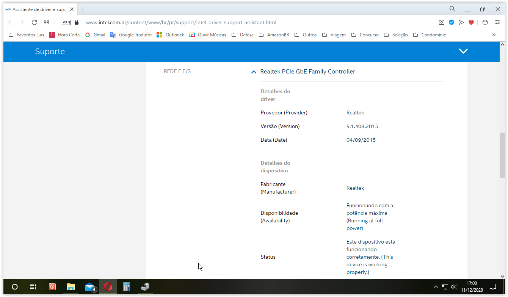The height and width of the screenshot is (297, 508).
Task: Open the Mail app with 4 notifications
Action: pos(90,287)
